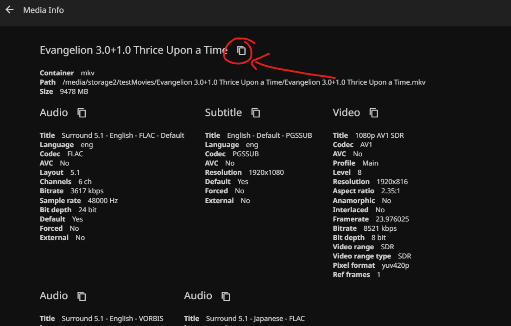Viewport: 511px width, 326px height.
Task: Click the Size value 9478 MB
Action: click(x=74, y=92)
